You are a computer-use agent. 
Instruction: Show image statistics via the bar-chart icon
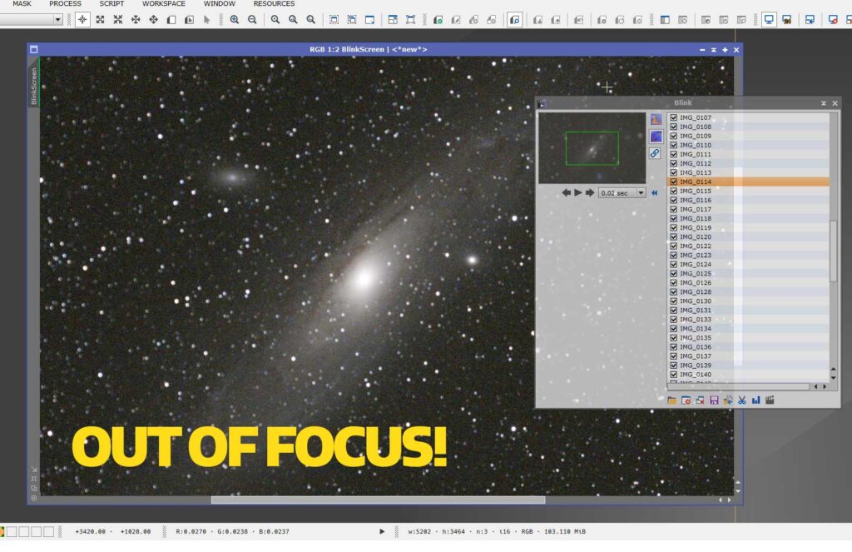[755, 400]
